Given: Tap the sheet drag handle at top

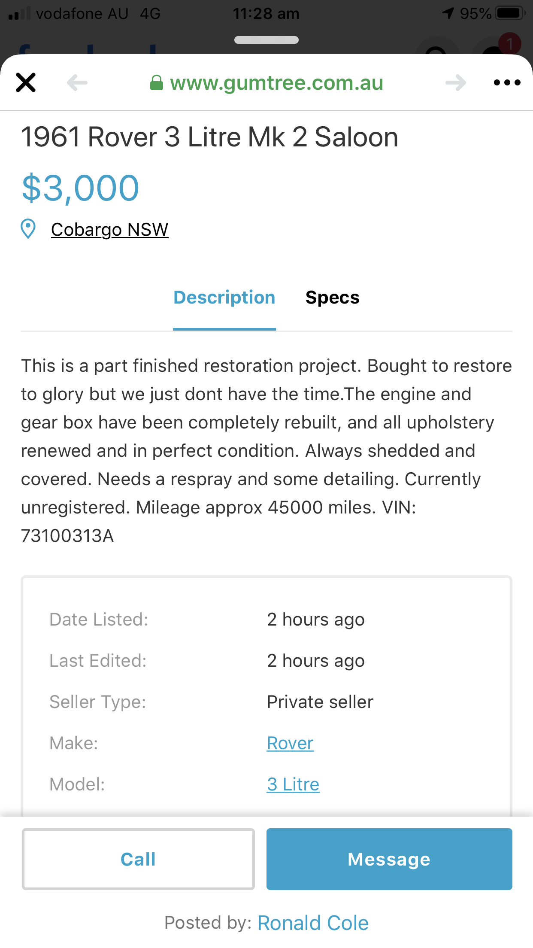Looking at the screenshot, I should tap(266, 40).
